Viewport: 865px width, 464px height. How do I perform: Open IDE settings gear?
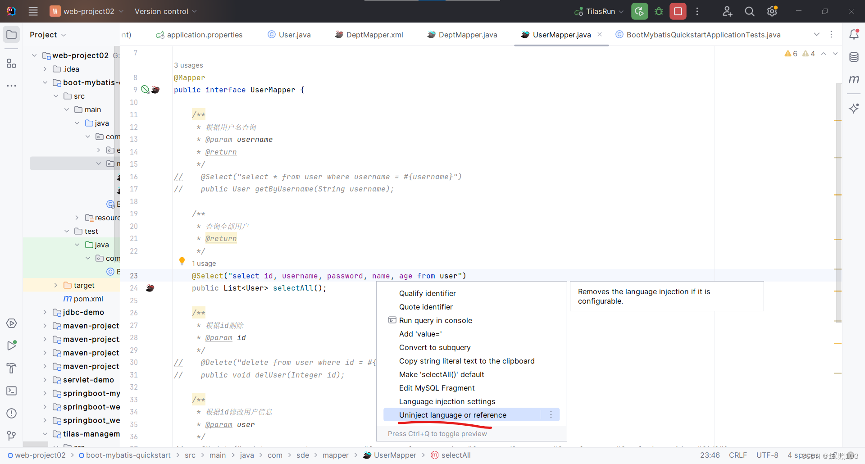point(772,11)
